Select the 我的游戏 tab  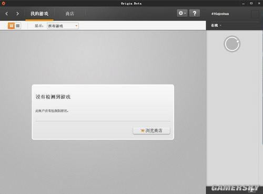coord(39,14)
